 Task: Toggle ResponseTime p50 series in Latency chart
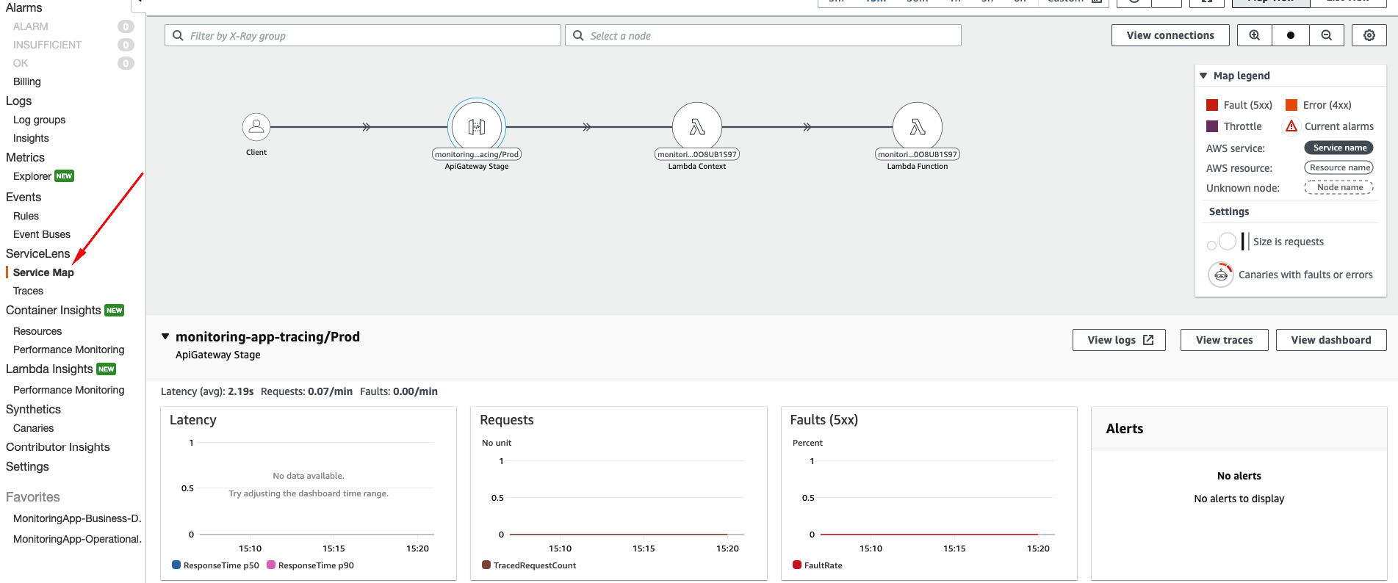click(x=216, y=565)
